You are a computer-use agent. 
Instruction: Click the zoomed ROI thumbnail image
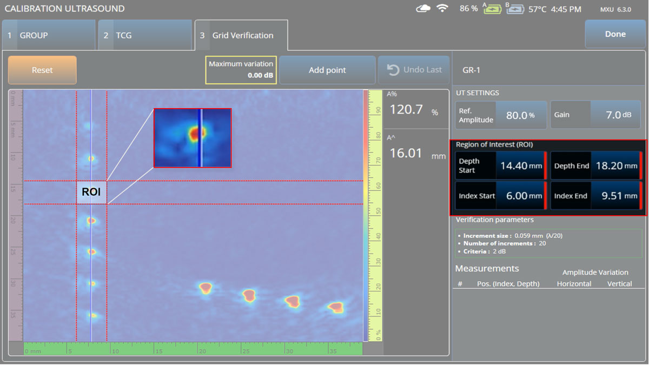[193, 138]
